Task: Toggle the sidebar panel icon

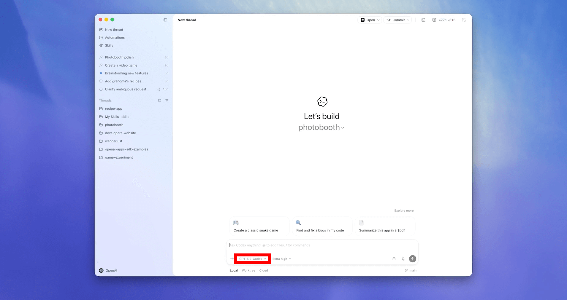Action: coord(165,20)
